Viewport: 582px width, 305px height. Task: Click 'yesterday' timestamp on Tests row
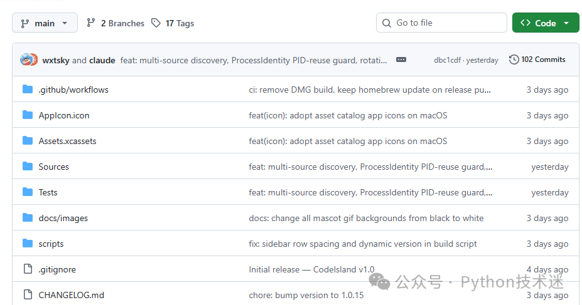550,192
